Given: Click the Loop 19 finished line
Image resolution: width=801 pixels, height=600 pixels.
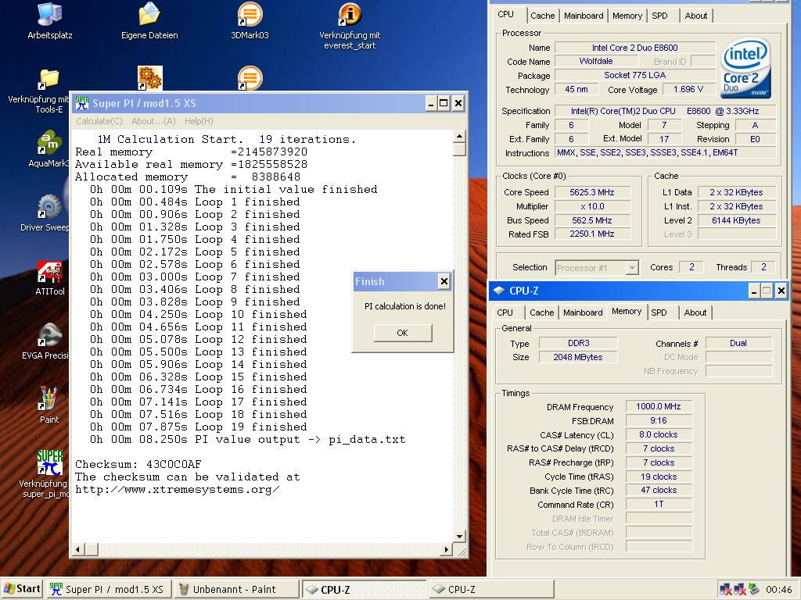Looking at the screenshot, I should (x=198, y=427).
